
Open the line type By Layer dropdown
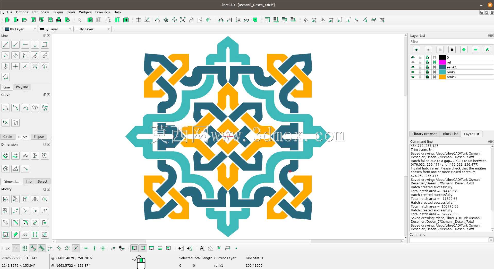92,29
